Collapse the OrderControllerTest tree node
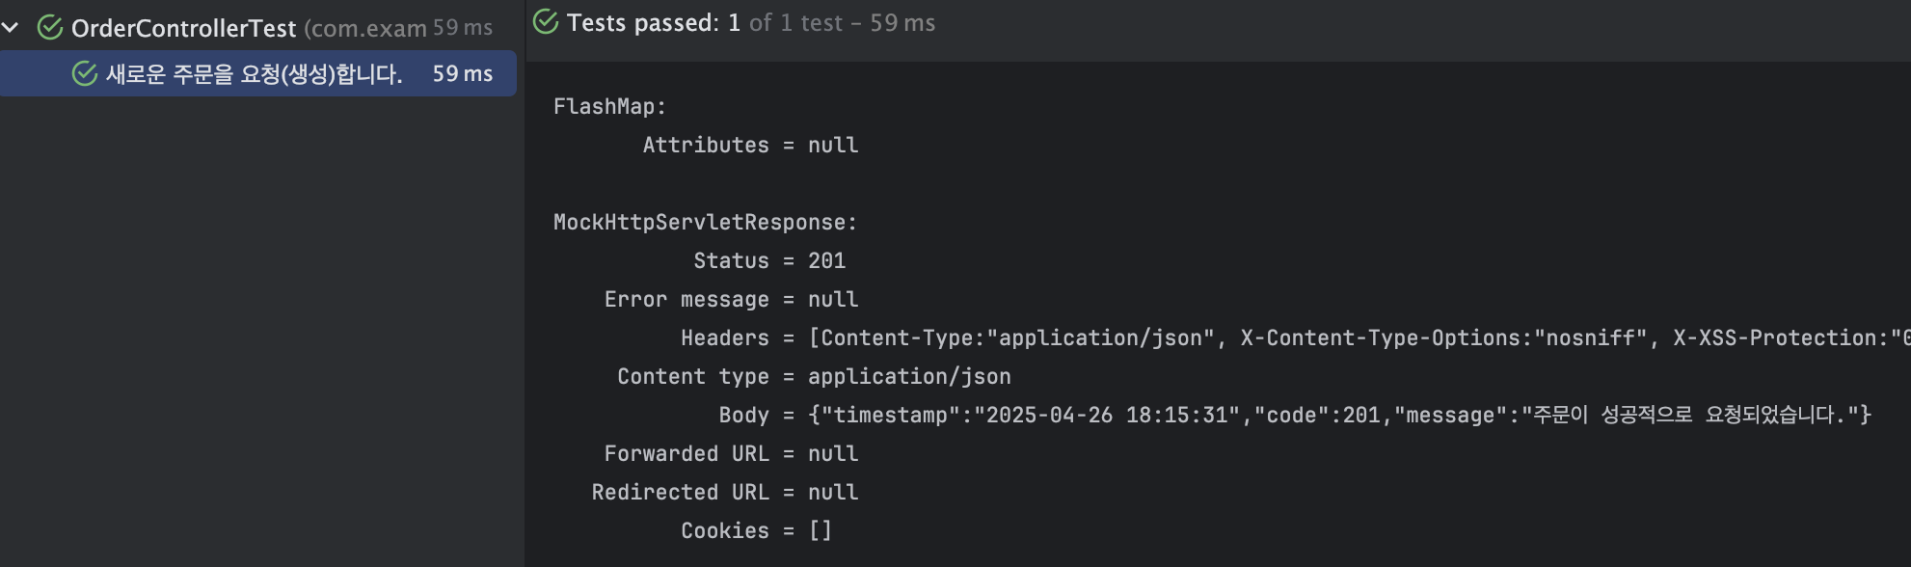 11,28
